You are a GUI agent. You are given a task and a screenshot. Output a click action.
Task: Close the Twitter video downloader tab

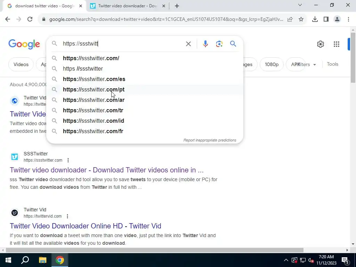point(164,6)
